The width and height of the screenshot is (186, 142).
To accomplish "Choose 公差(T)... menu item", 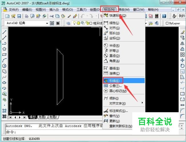I will pos(124,86).
